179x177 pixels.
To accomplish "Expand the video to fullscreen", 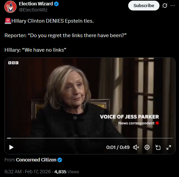I will pyautogui.click(x=169, y=147).
